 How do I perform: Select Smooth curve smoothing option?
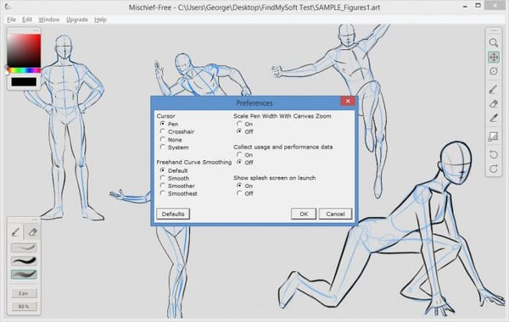click(175, 178)
